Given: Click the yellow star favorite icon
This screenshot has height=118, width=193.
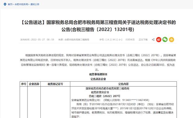Looking at the screenshot, I should pos(172,39).
